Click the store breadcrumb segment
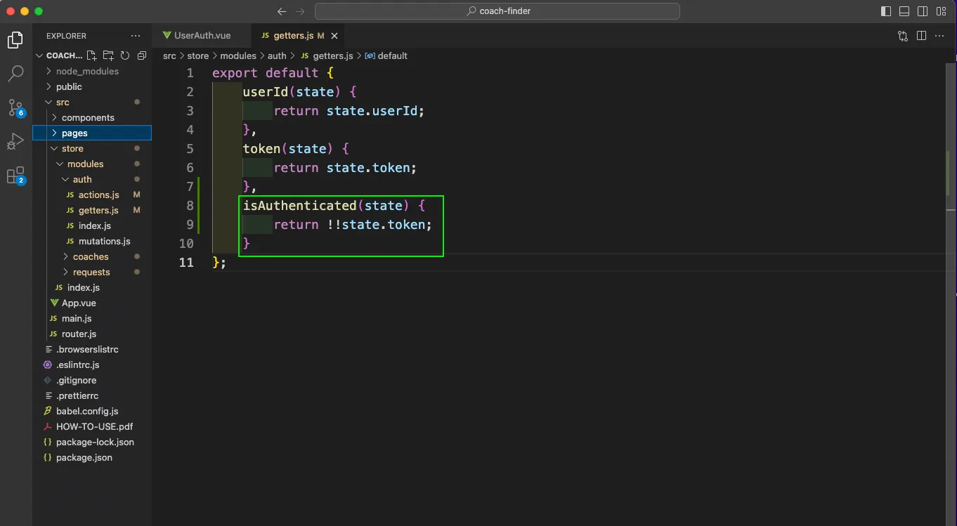957x526 pixels. point(198,55)
